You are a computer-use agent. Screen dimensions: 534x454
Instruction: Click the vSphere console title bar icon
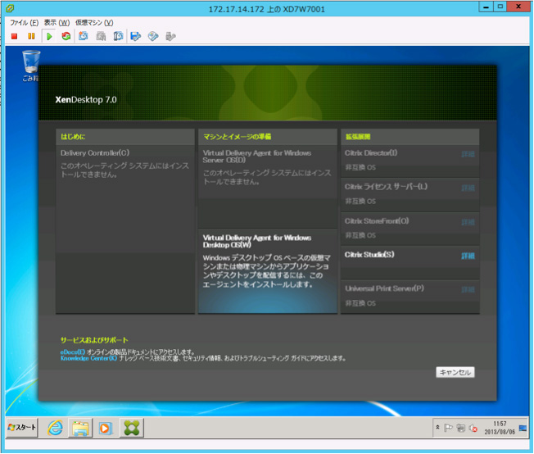click(x=10, y=8)
